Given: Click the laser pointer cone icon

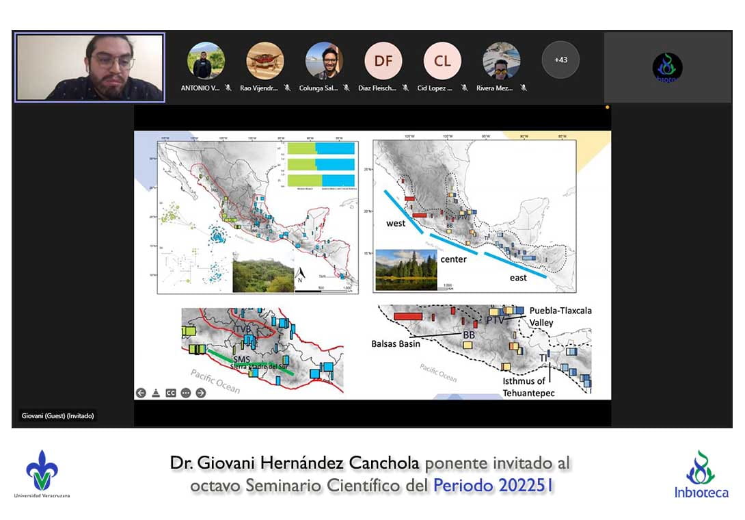Looking at the screenshot, I should (156, 393).
